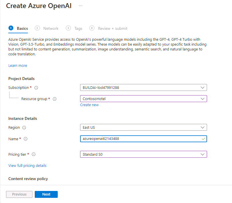Open the Learn more link
Image resolution: width=232 pixels, height=203 pixels.
pos(18,66)
